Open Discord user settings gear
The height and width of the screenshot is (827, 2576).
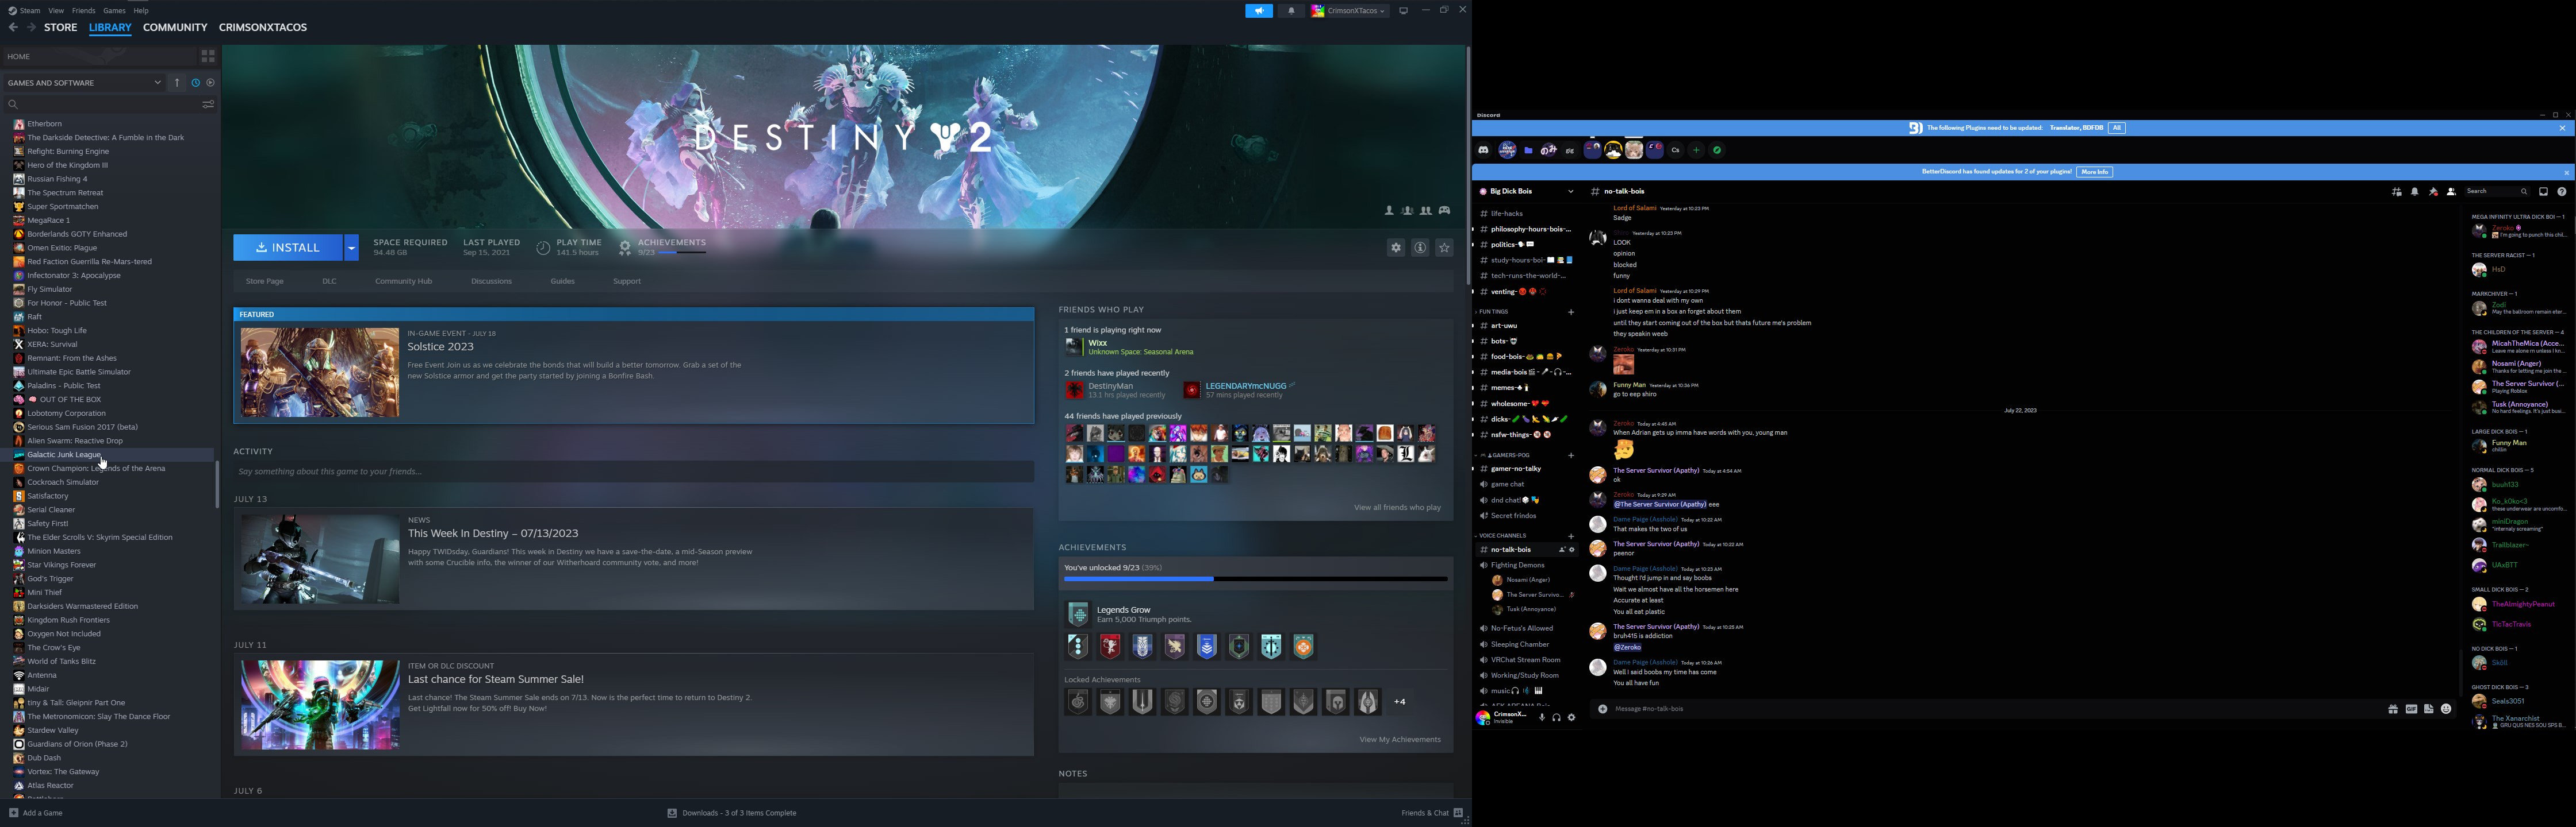tap(1571, 717)
